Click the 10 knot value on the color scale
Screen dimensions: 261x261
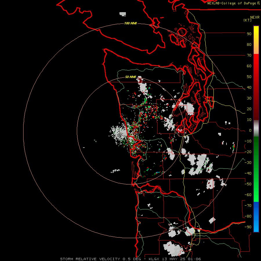[249, 120]
